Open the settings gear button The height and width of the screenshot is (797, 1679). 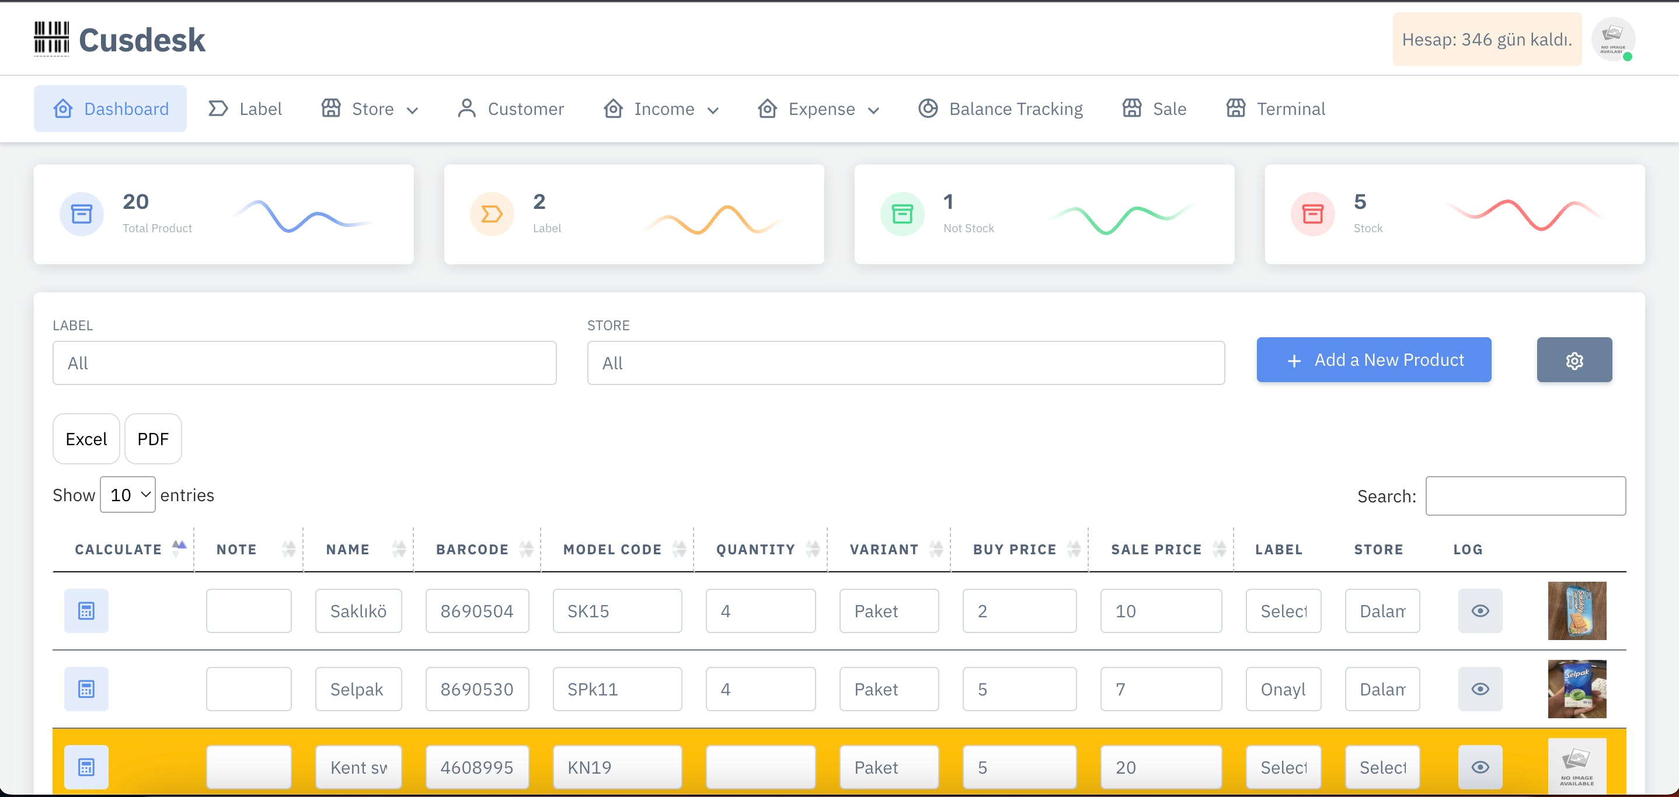(x=1574, y=360)
